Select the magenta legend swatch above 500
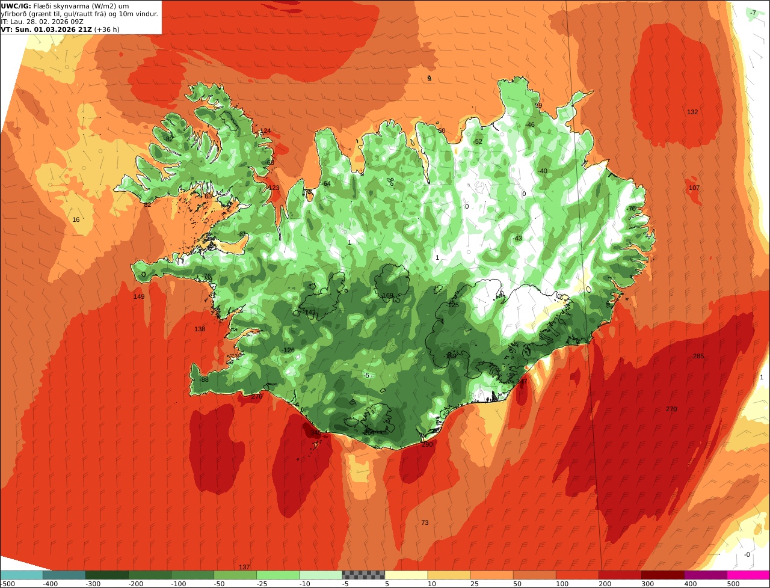The width and height of the screenshot is (770, 588). (748, 575)
